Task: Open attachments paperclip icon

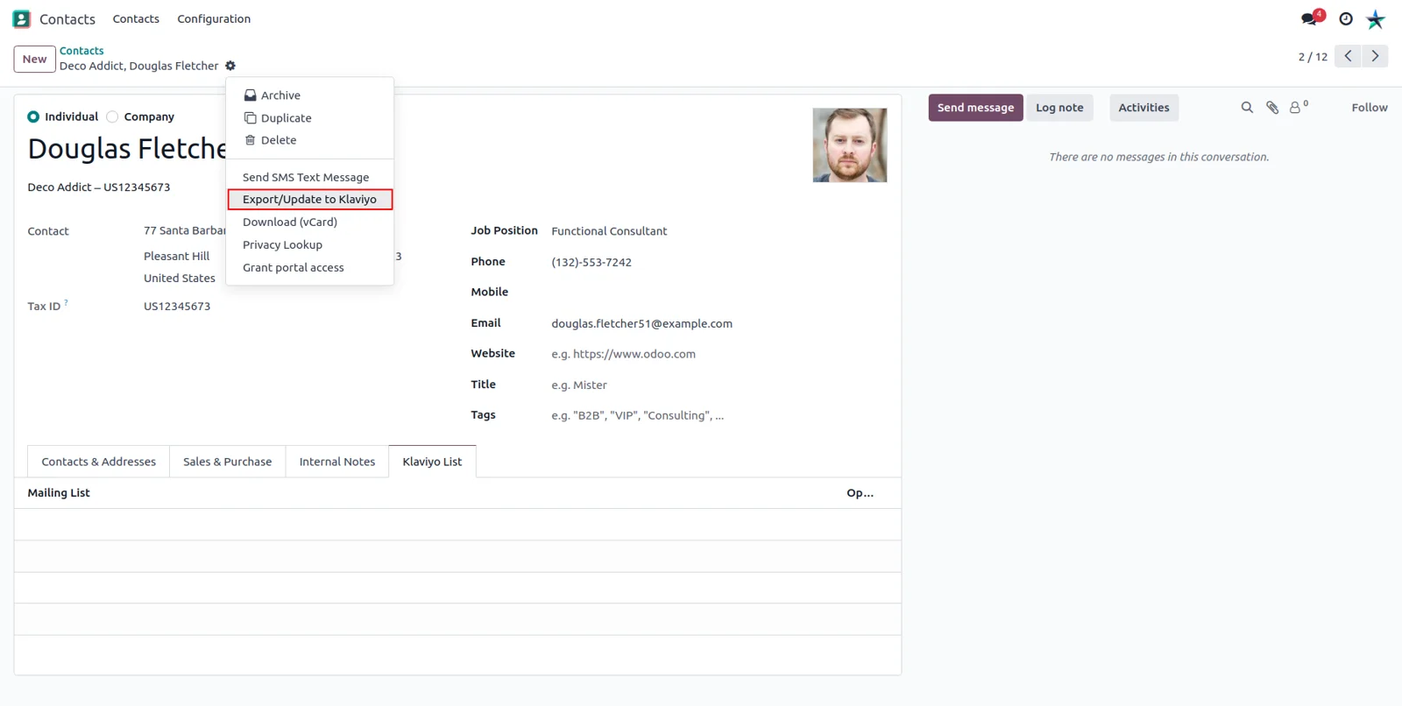Action: pos(1272,108)
